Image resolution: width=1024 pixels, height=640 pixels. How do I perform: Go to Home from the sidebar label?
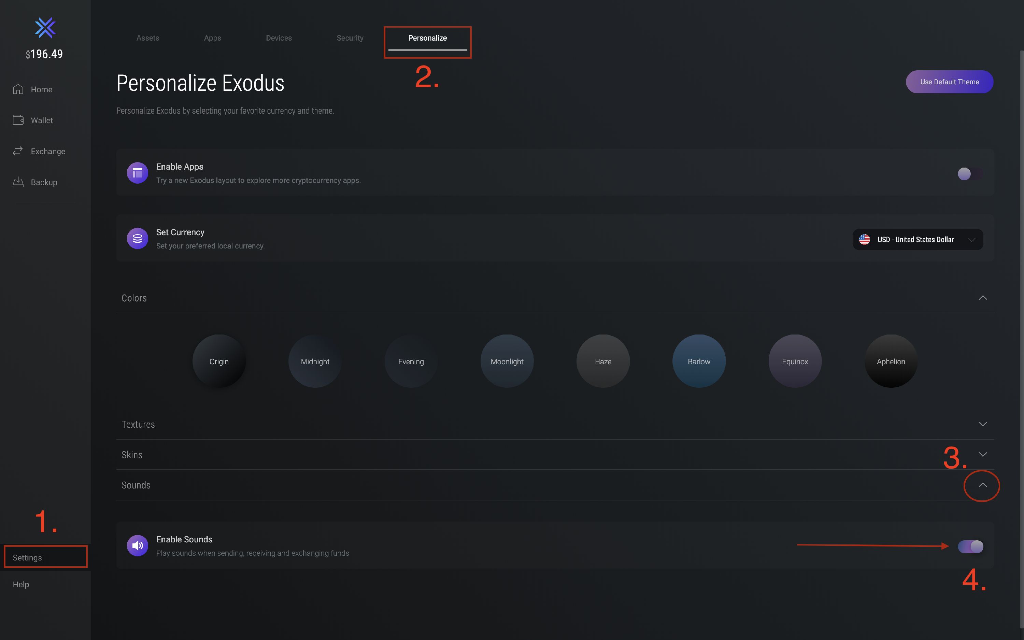(41, 89)
